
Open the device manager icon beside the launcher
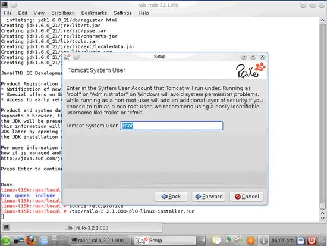(x=19, y=241)
